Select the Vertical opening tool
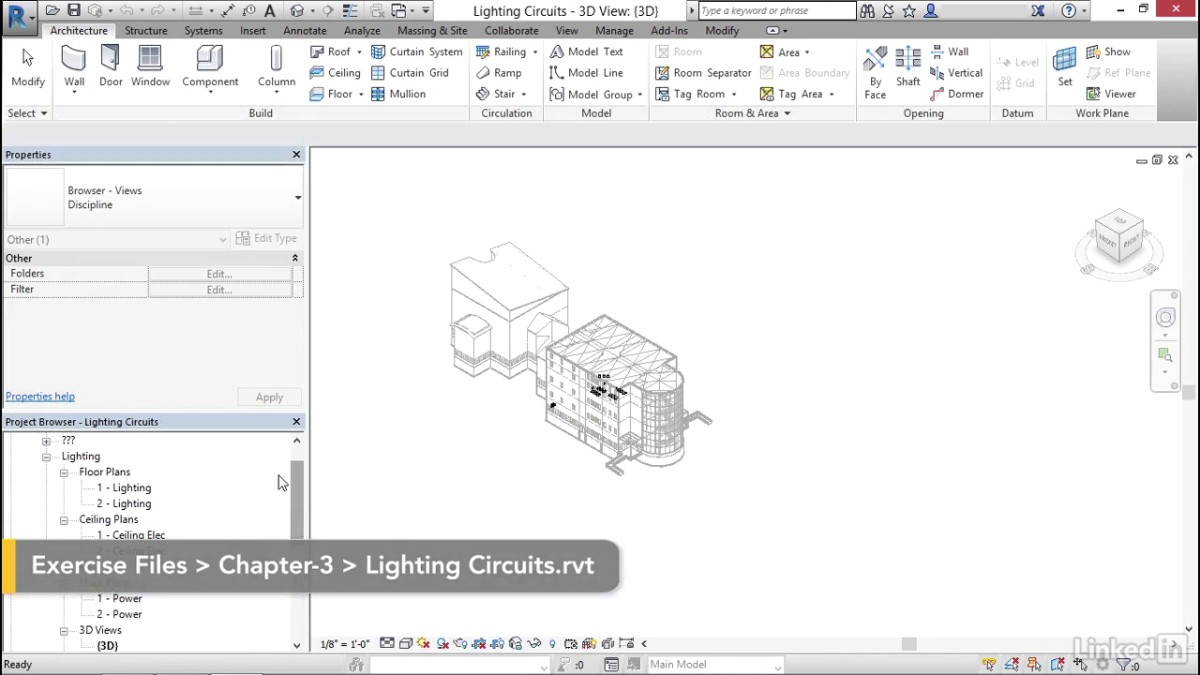The image size is (1200, 675). click(x=956, y=73)
